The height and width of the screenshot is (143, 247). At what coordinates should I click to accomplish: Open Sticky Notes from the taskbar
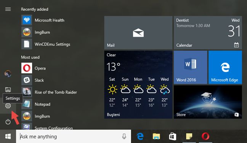click(189, 137)
